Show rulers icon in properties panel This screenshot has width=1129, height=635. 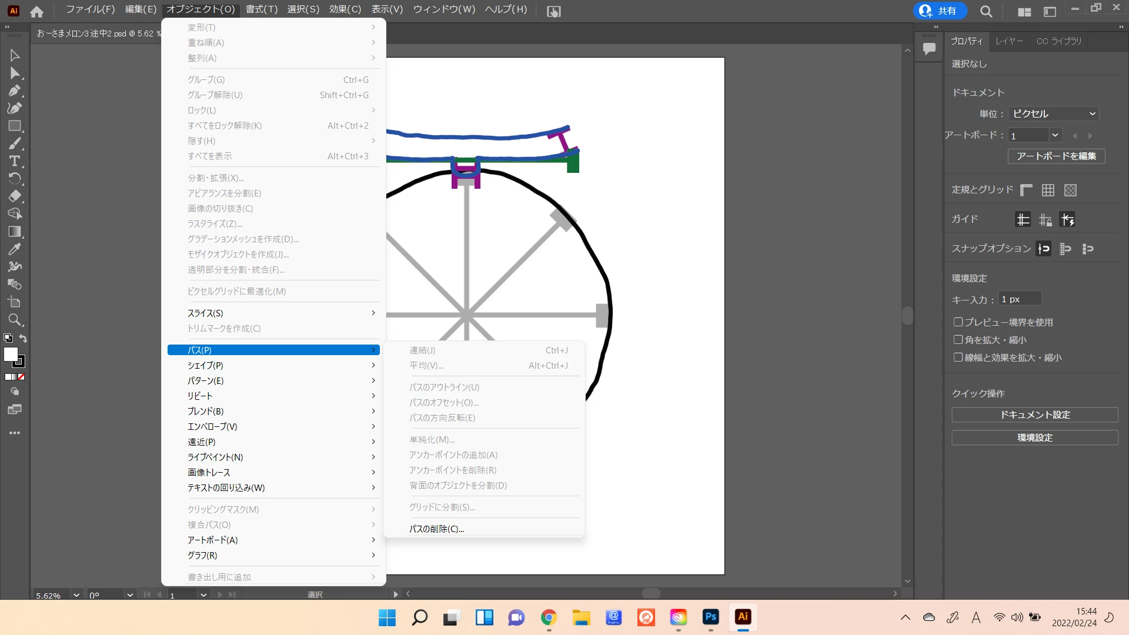point(1026,190)
